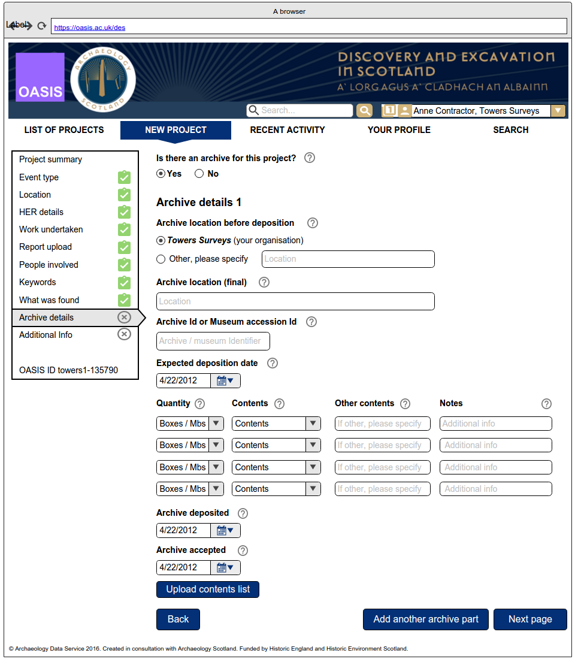
Task: Open help icon next to Quantity
Action: coord(200,404)
